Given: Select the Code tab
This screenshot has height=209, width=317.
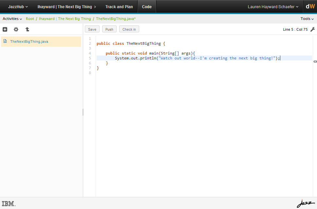Looking at the screenshot, I should click(147, 7).
